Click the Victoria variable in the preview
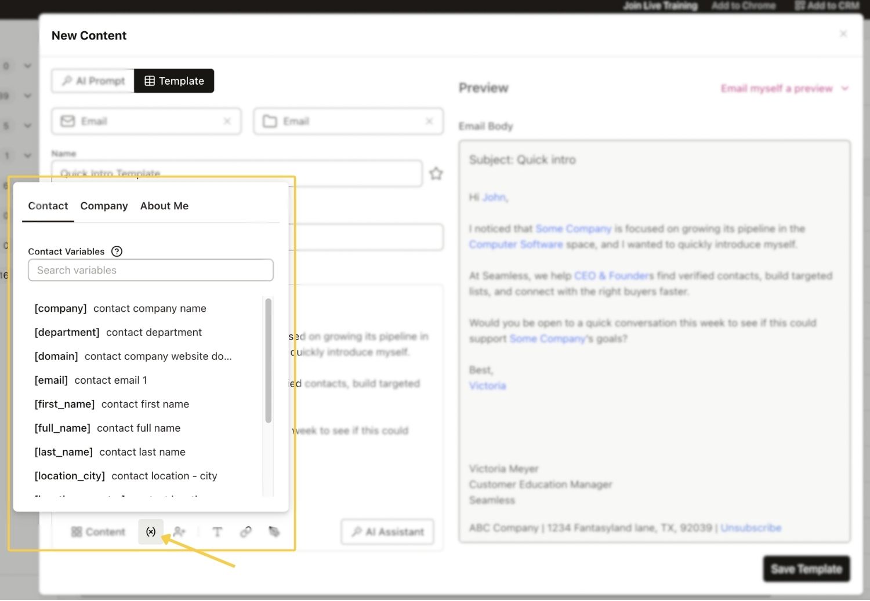 point(487,385)
